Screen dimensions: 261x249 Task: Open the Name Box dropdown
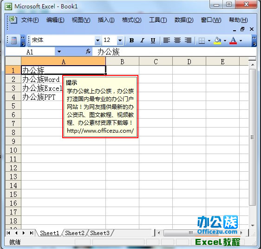point(59,52)
